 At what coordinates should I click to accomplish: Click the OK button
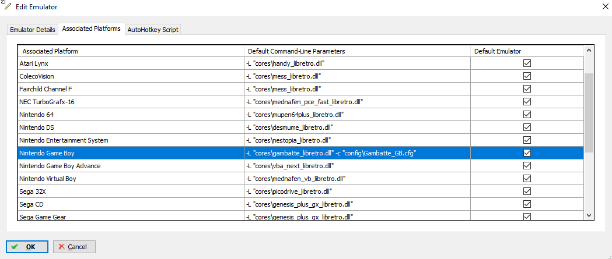point(27,247)
